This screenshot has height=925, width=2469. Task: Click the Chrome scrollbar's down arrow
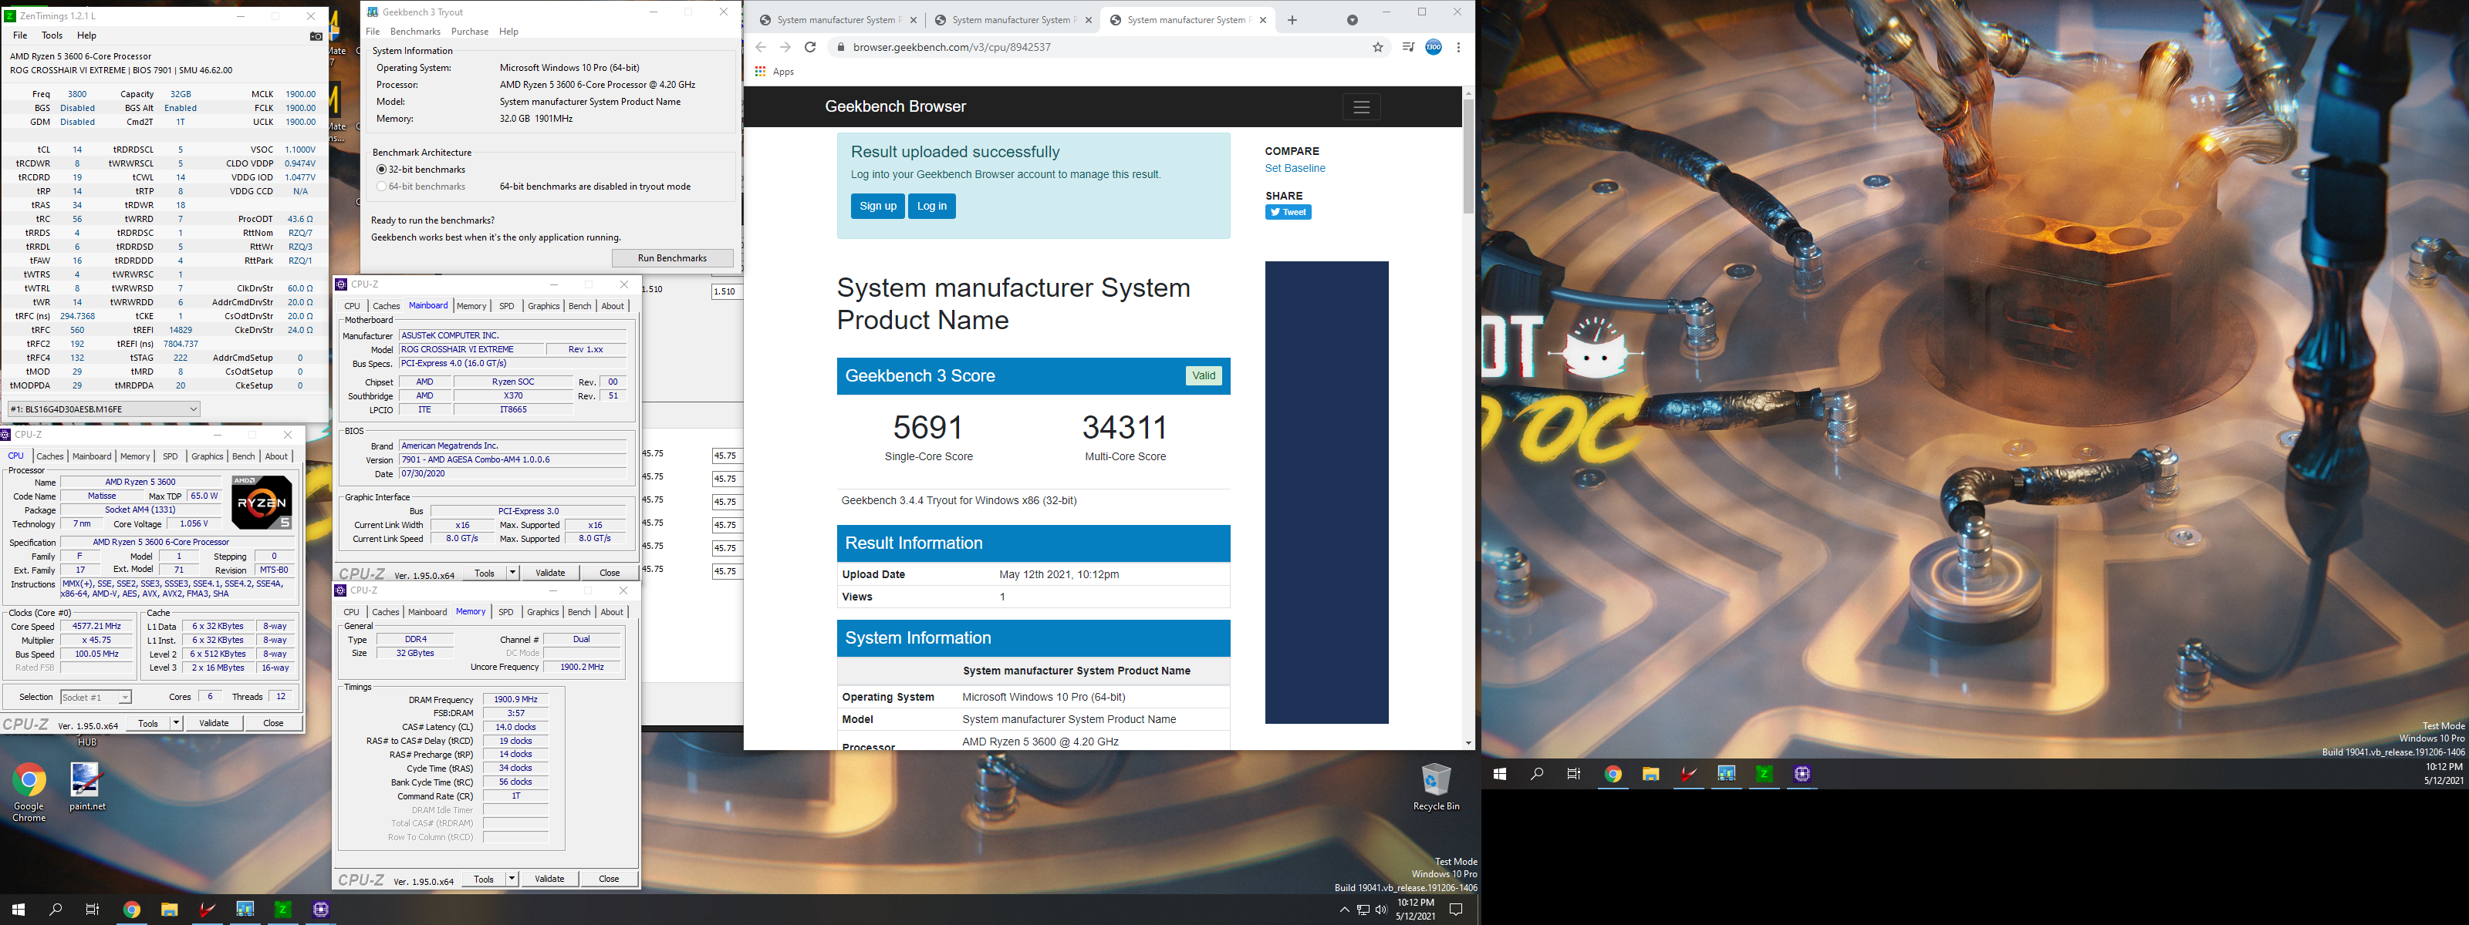pyautogui.click(x=1468, y=743)
